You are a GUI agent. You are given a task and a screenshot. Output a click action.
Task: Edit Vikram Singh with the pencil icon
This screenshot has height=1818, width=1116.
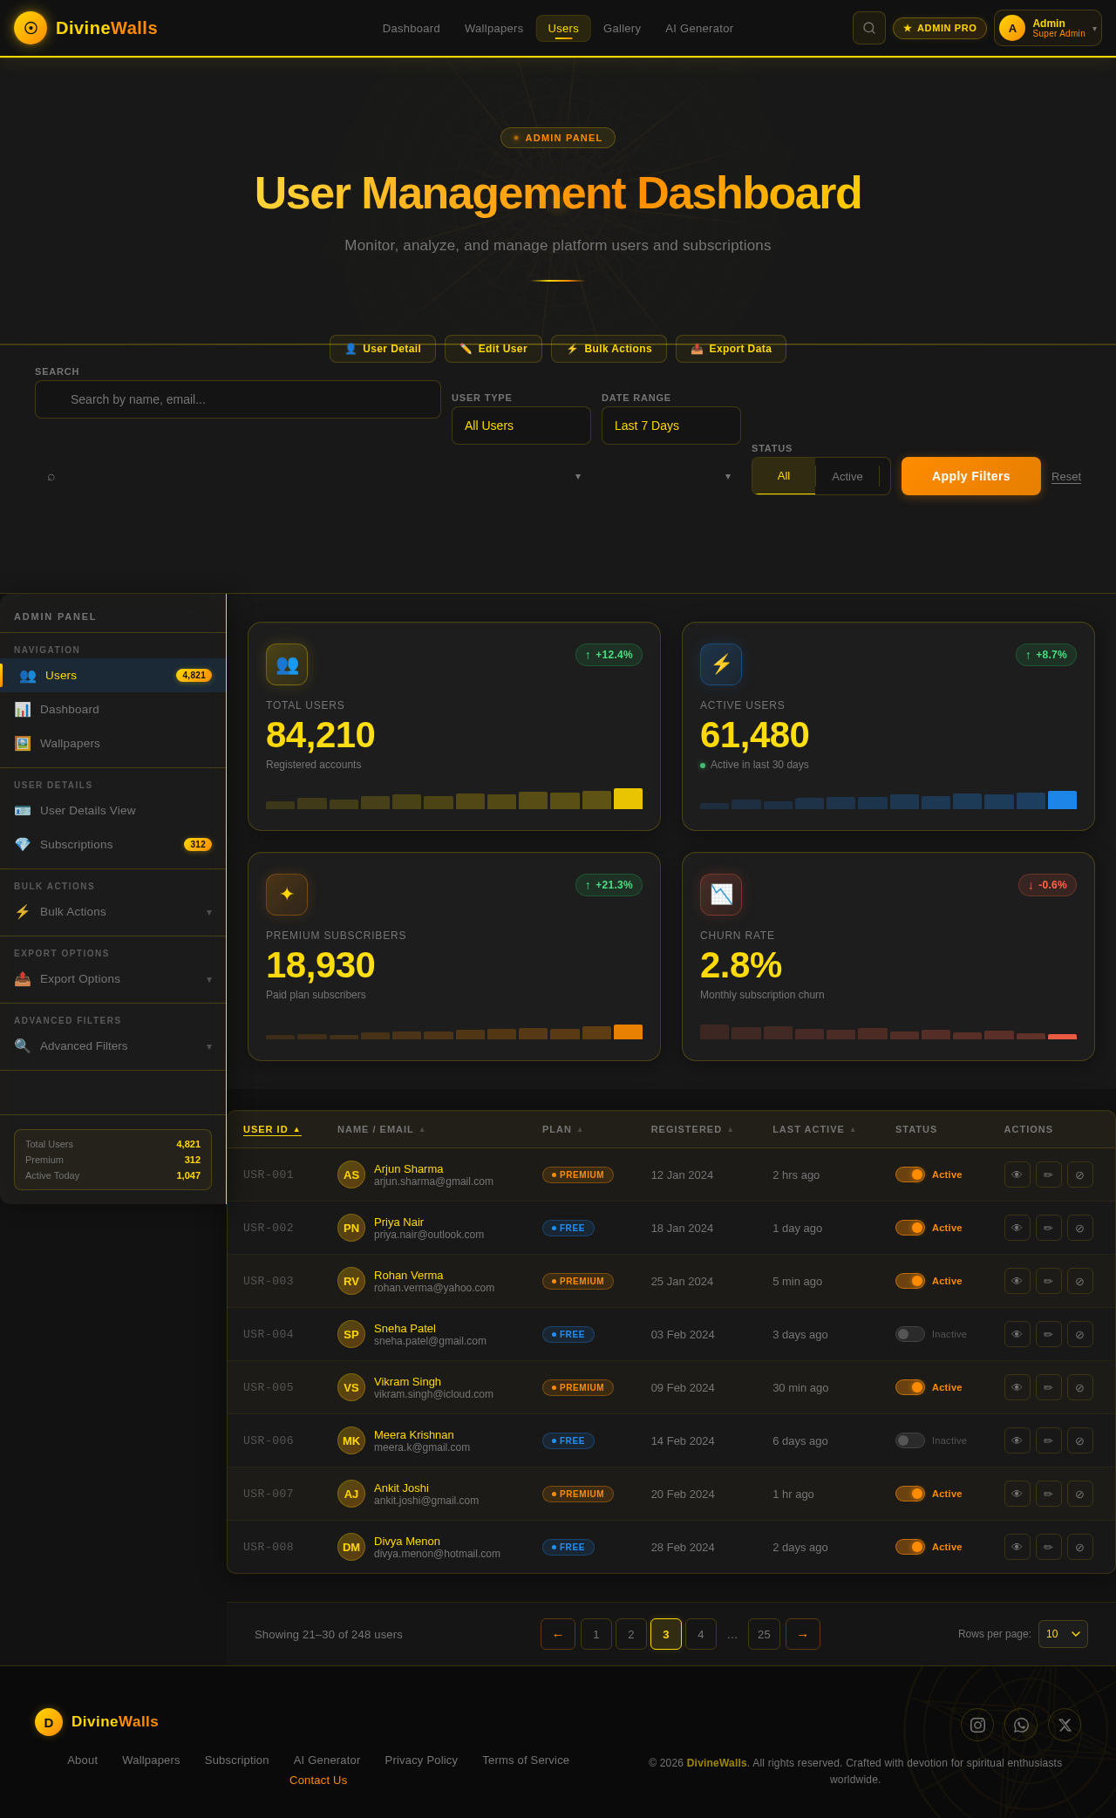point(1048,1387)
